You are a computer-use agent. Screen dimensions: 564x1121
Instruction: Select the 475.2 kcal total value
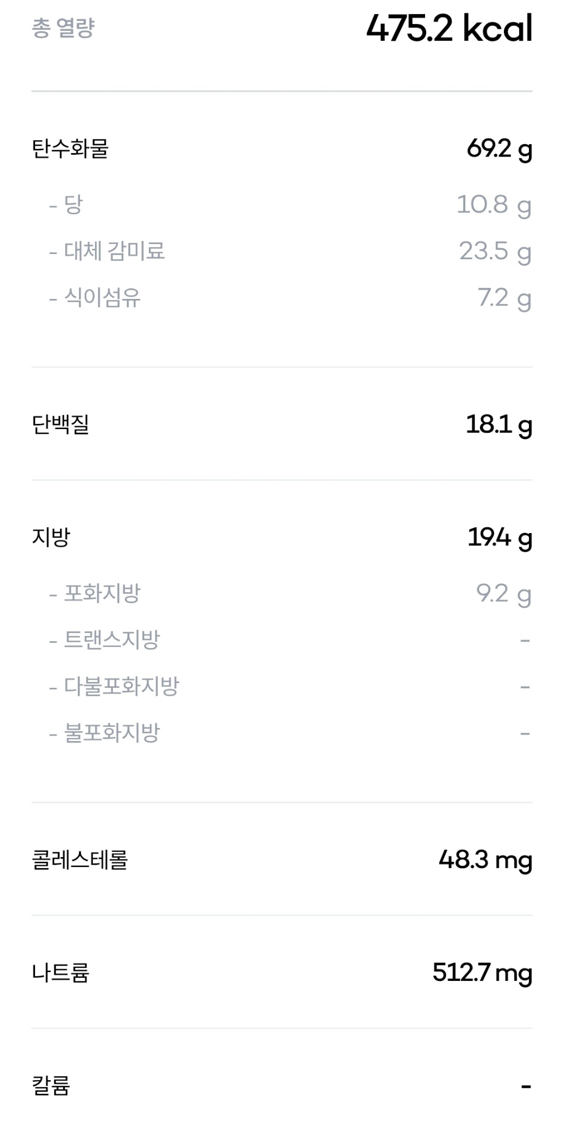tap(449, 28)
